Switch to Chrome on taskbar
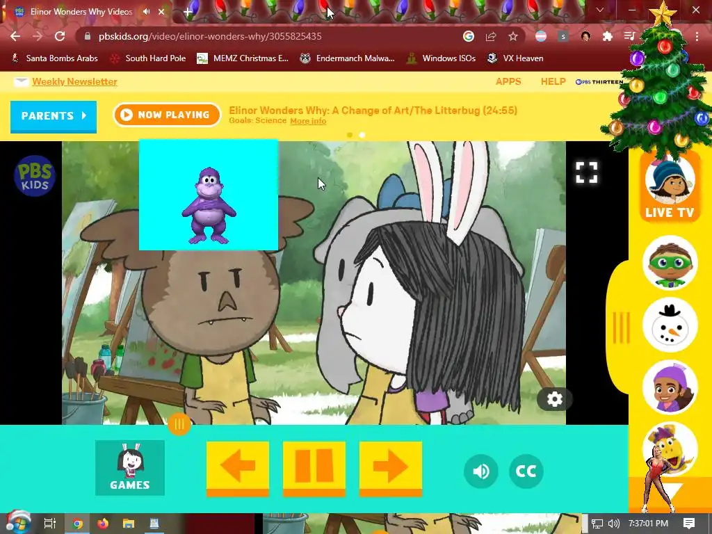The width and height of the screenshot is (712, 534). coord(78,524)
